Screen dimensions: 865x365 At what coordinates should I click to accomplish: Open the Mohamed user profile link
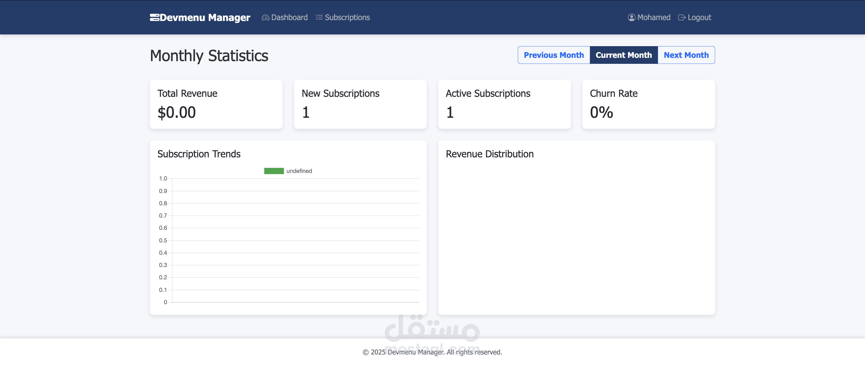(649, 17)
